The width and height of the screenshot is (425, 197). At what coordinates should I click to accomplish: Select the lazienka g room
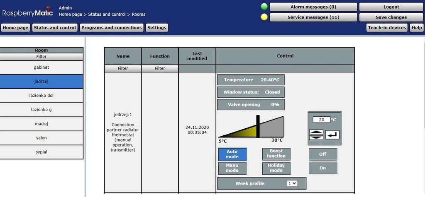pos(42,109)
